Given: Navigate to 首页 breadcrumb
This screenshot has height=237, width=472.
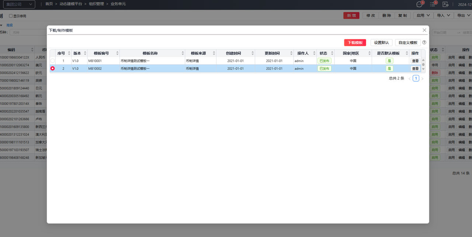Looking at the screenshot, I should tap(49, 4).
